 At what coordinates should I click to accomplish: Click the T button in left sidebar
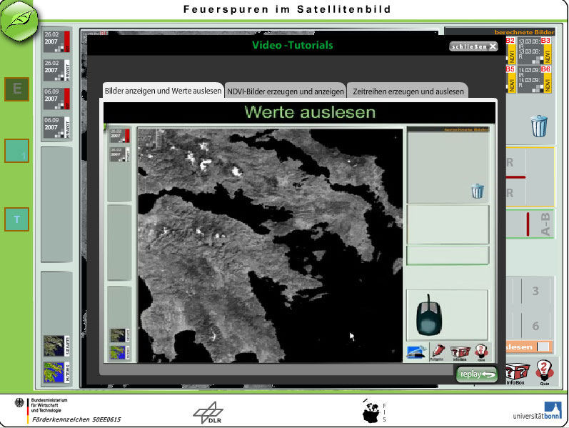pos(16,219)
